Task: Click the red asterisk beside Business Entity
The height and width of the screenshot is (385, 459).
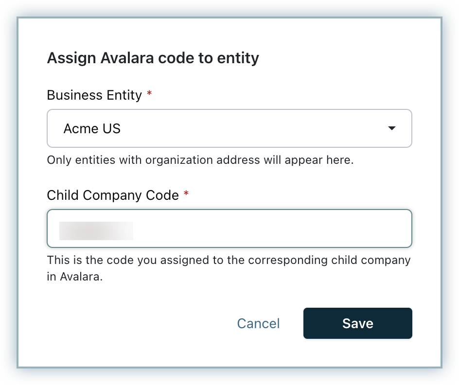Action: point(149,94)
